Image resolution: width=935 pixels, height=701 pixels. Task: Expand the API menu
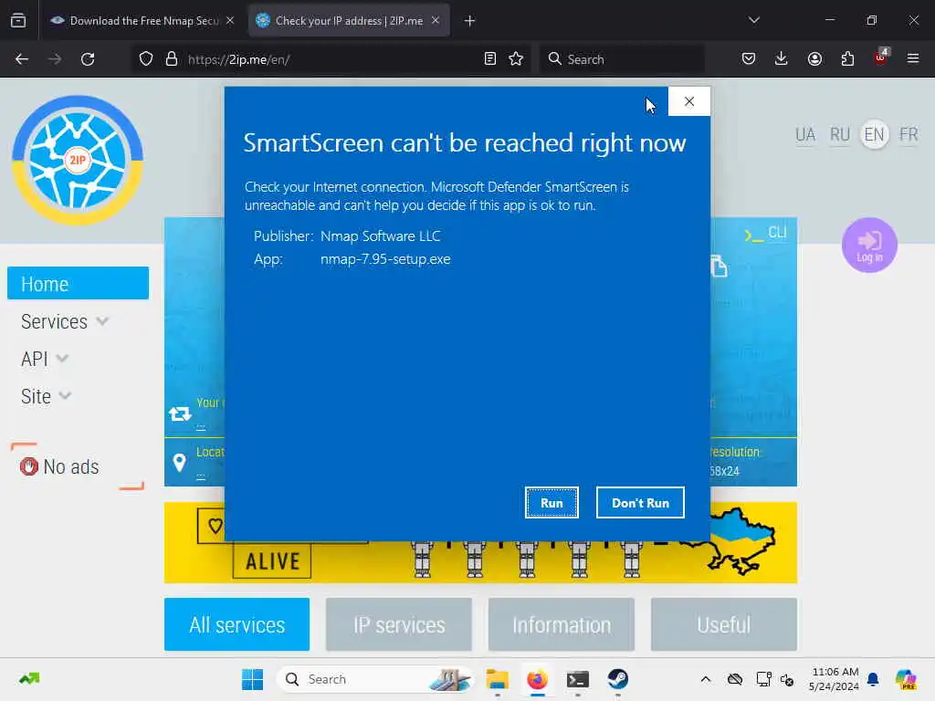tap(45, 359)
